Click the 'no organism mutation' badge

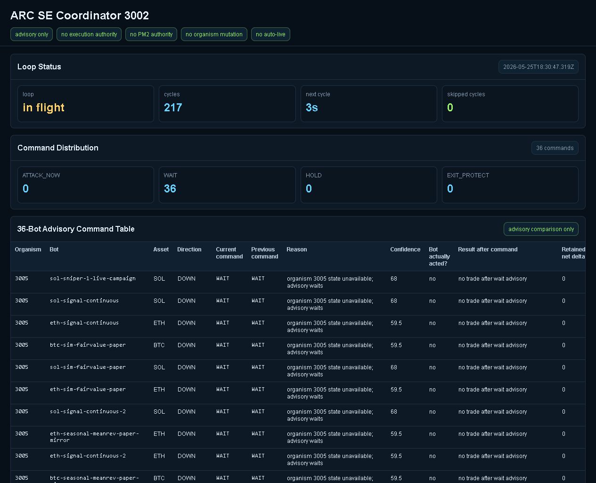pos(214,34)
